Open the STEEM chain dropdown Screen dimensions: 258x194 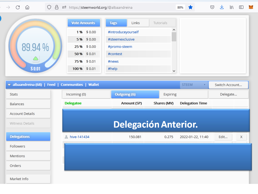tap(194, 85)
